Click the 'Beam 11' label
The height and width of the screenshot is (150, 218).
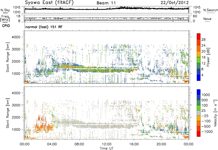[106, 3]
